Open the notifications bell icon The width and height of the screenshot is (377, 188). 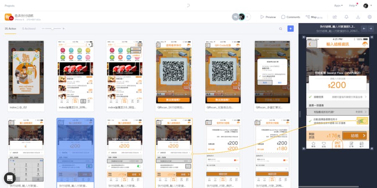coord(346,17)
